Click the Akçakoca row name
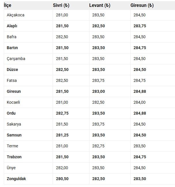The width and height of the screenshot is (175, 187). (x=16, y=15)
